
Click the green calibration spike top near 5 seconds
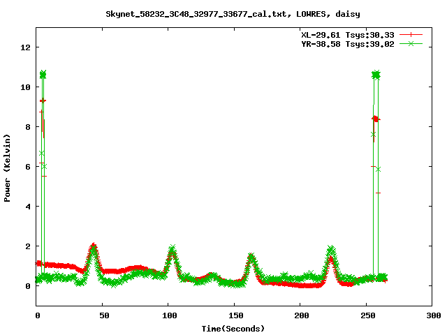tap(43, 75)
